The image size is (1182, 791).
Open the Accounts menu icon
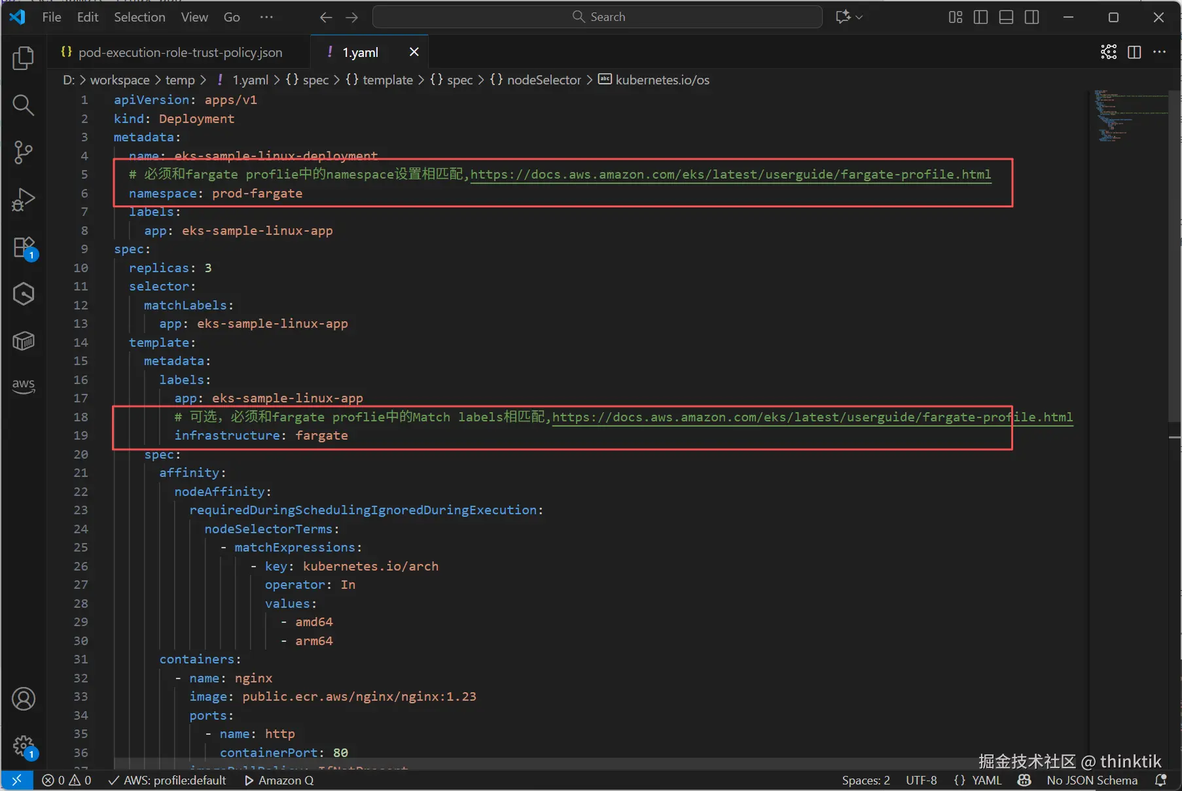point(24,699)
